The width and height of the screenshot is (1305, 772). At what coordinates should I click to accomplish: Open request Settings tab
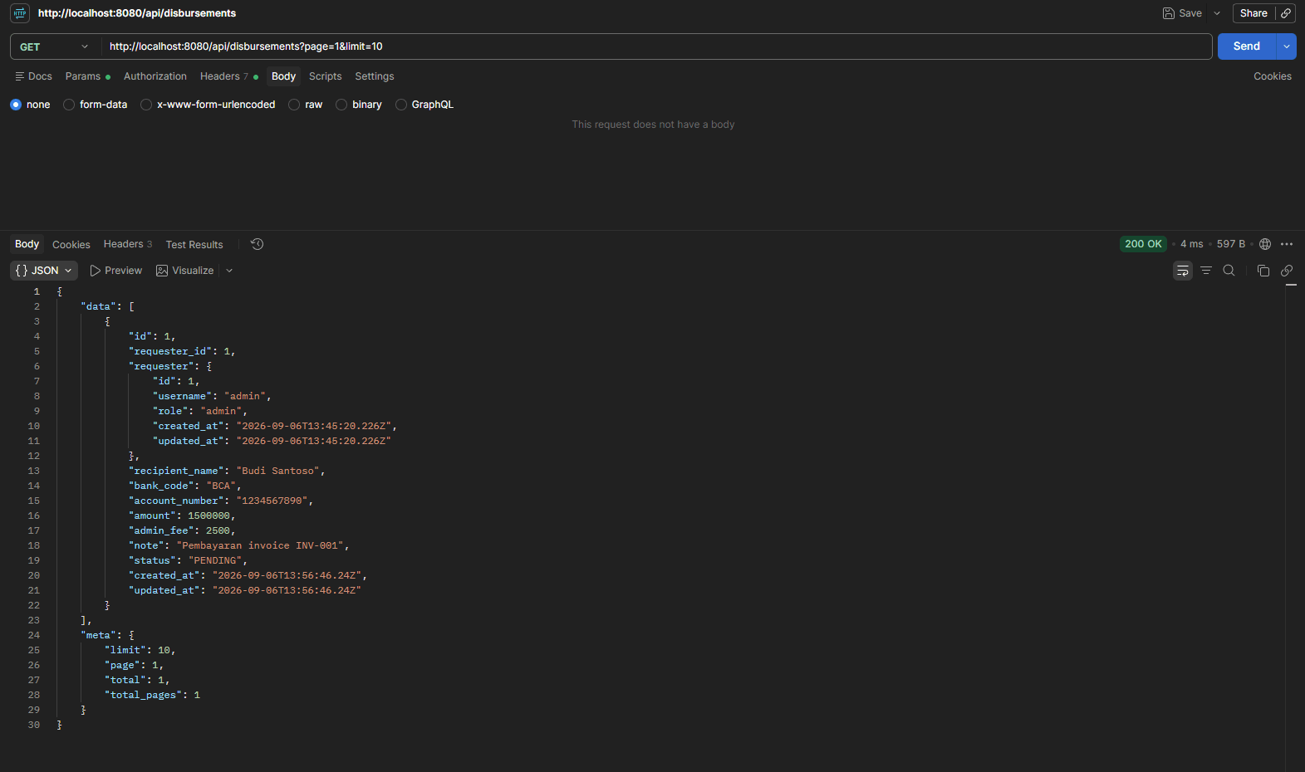[375, 76]
